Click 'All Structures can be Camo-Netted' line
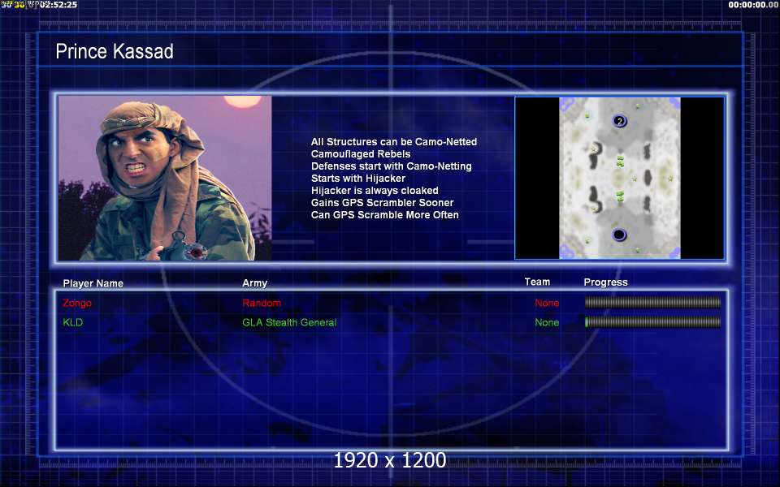The height and width of the screenshot is (487, 780). (x=394, y=141)
